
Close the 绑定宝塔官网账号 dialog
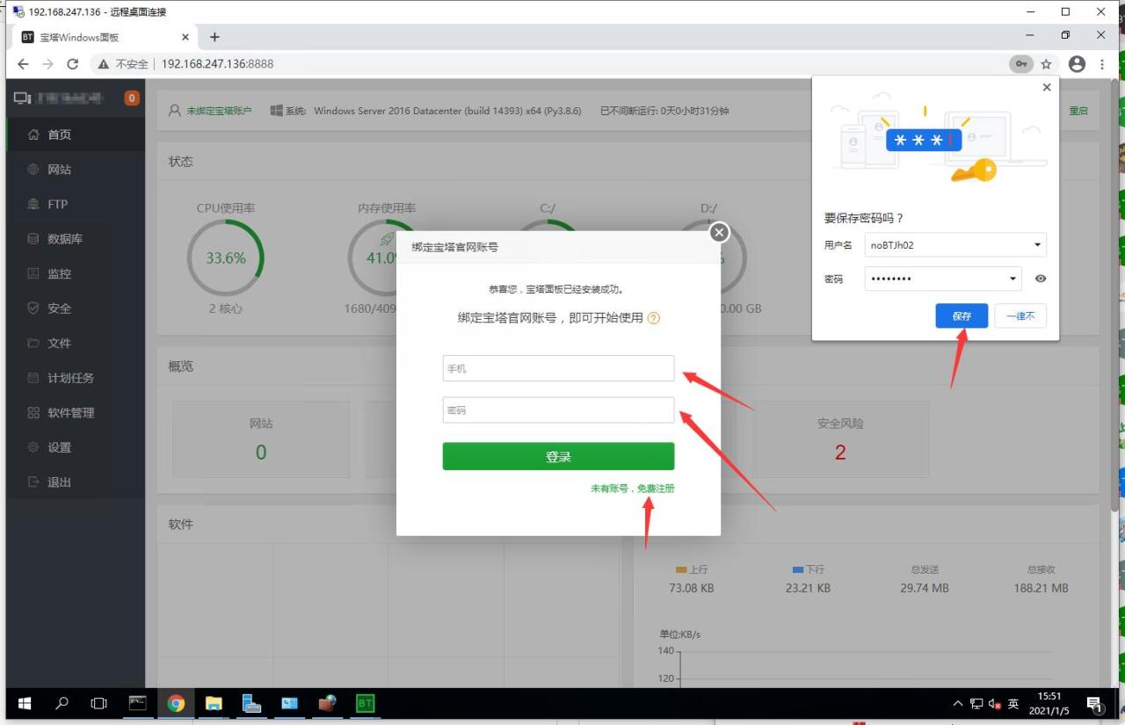[719, 232]
